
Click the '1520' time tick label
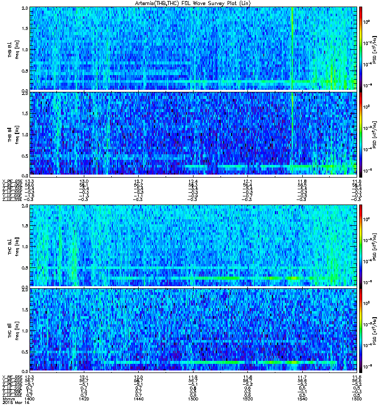(247, 399)
